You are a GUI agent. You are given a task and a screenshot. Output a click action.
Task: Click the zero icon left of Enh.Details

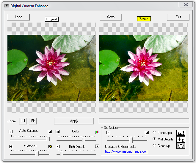[x=58, y=146]
